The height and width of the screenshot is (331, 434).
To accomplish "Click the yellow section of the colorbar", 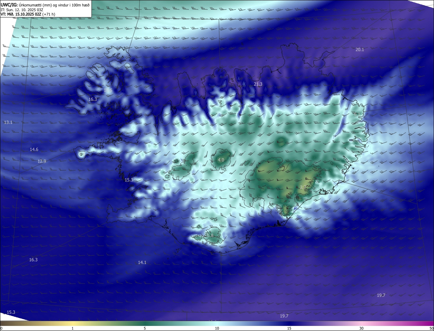I will [x=73, y=323].
